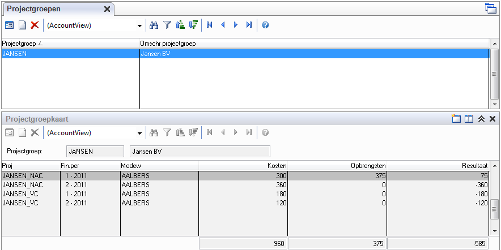501x250 pixels.
Task: Go to last record in Projectgroepkaart
Action: tap(249, 133)
